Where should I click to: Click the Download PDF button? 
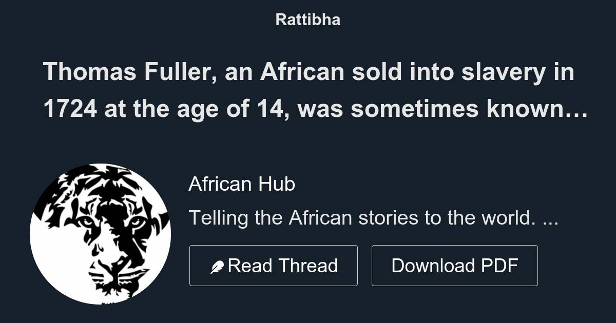point(455,266)
